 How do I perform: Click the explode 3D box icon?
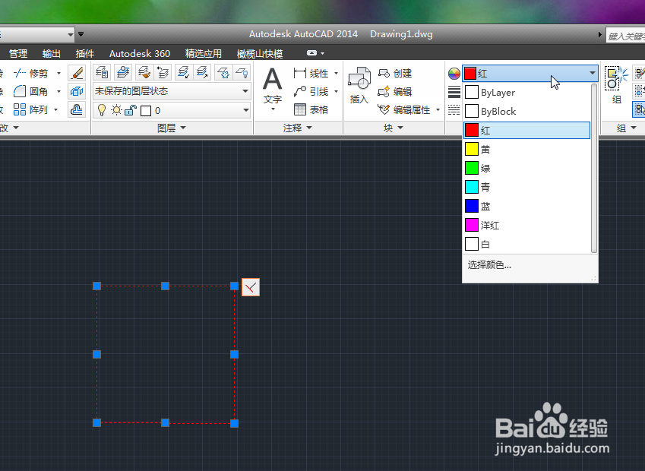coord(77,91)
